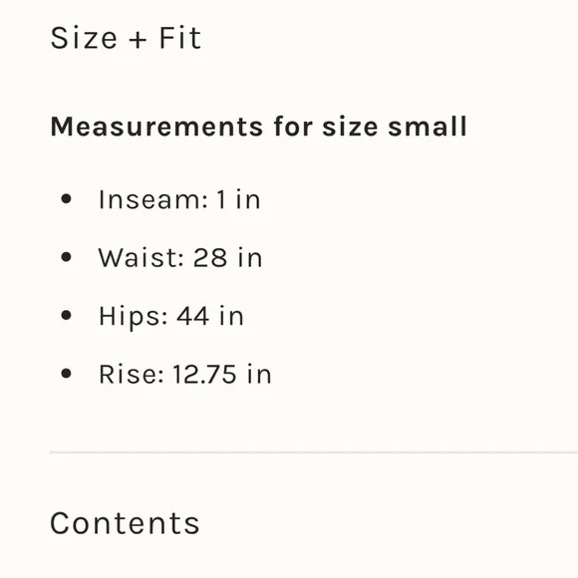This screenshot has width=578, height=578.
Task: Click the bullet beside Waist
Action: click(x=66, y=257)
